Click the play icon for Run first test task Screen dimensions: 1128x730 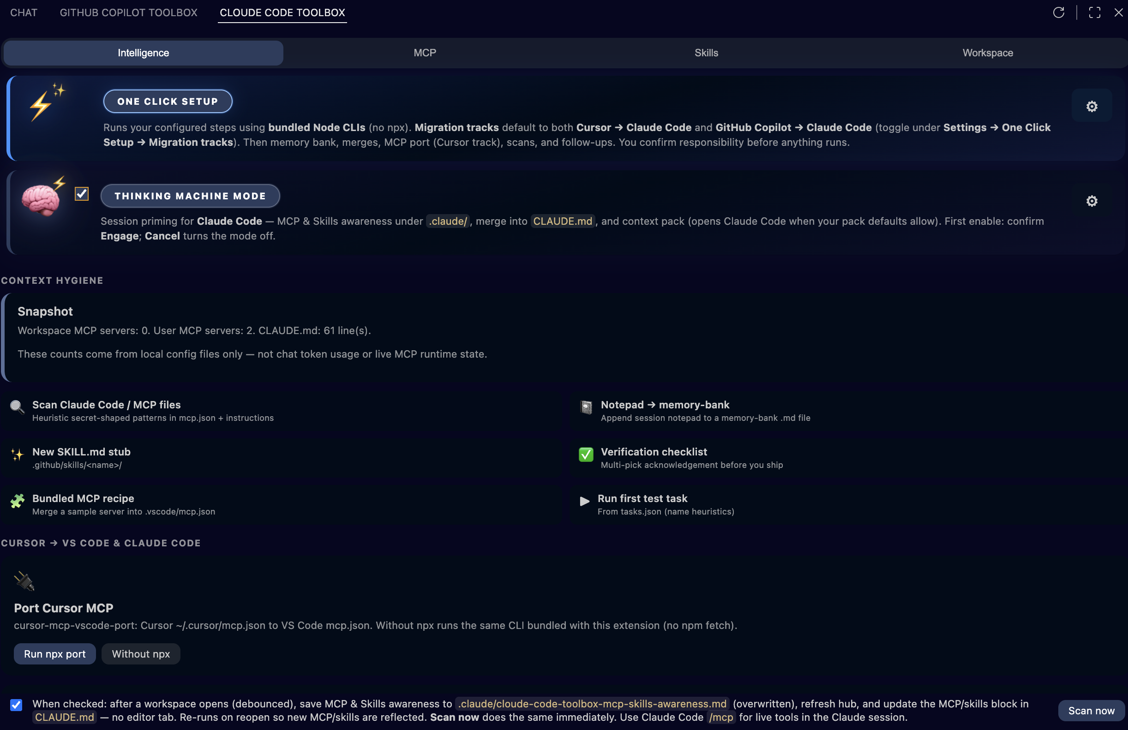585,502
